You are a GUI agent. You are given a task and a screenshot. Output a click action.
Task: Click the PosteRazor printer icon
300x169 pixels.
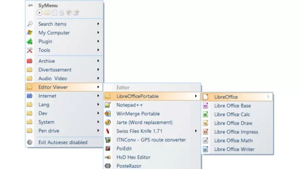pyautogui.click(x=108, y=166)
